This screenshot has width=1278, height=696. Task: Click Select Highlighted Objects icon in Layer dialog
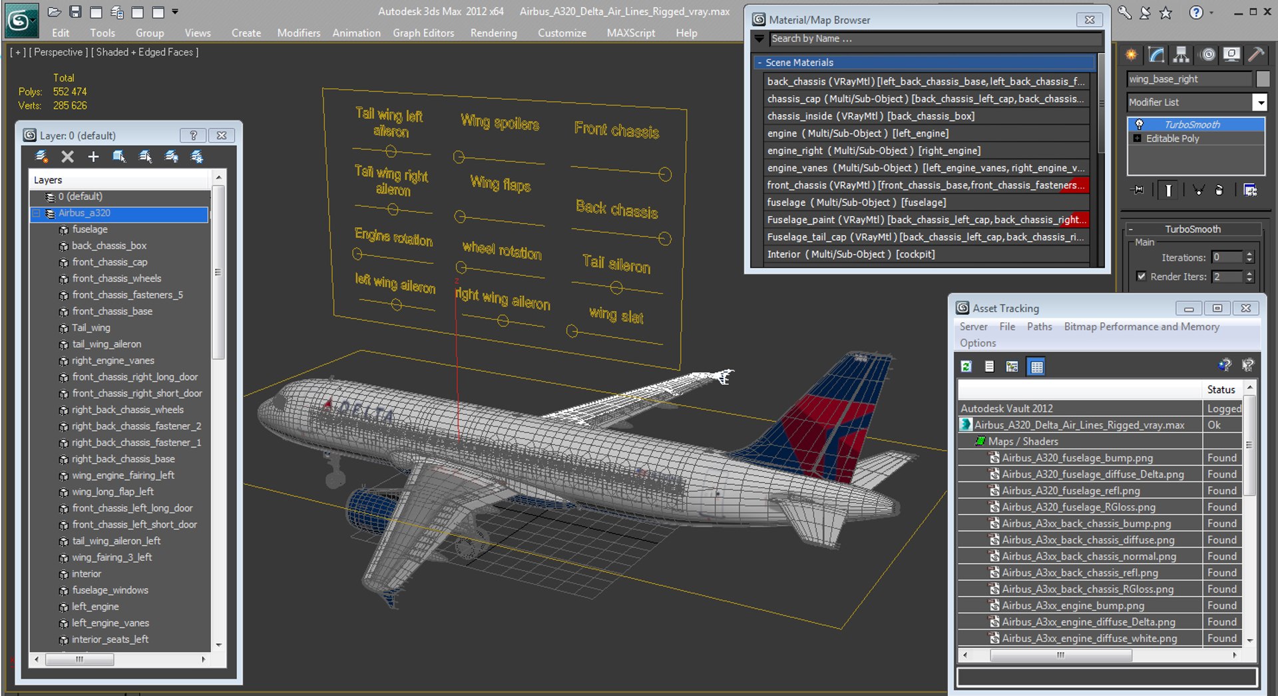(x=119, y=157)
